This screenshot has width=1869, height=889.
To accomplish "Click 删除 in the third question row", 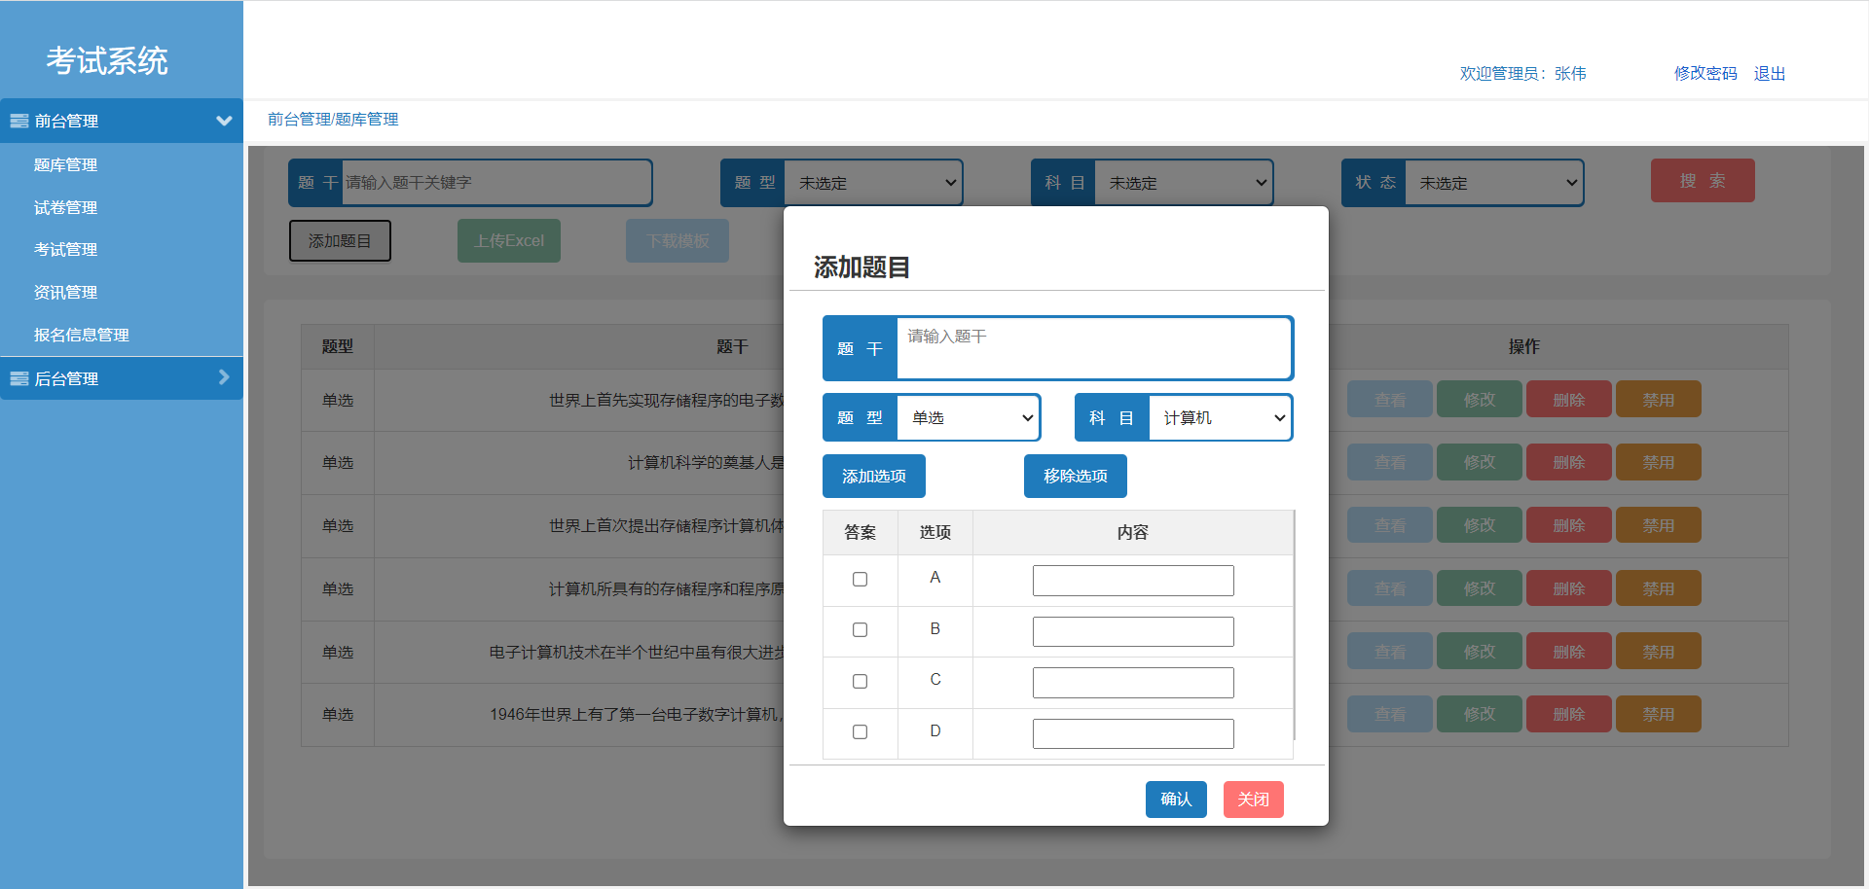I will pos(1569,525).
